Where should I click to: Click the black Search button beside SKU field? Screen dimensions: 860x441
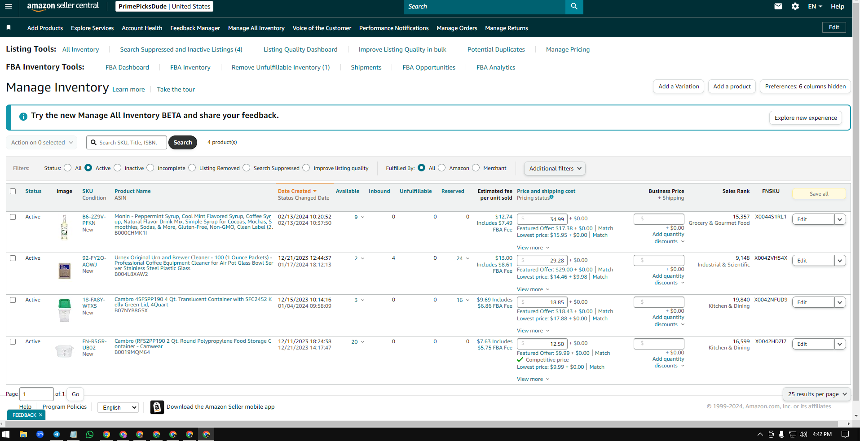[x=183, y=142]
